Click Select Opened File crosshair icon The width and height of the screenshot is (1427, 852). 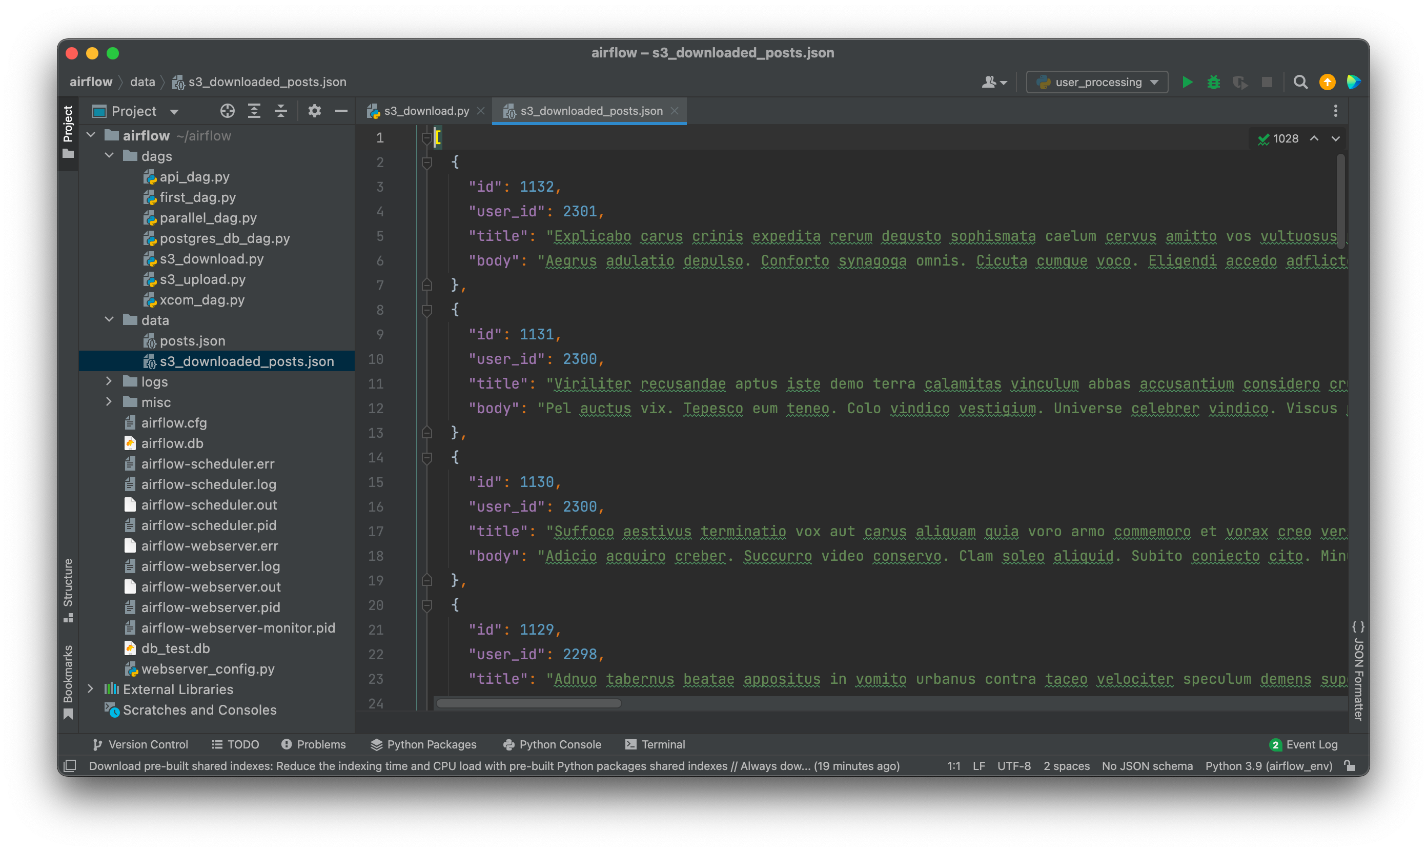pos(227,111)
